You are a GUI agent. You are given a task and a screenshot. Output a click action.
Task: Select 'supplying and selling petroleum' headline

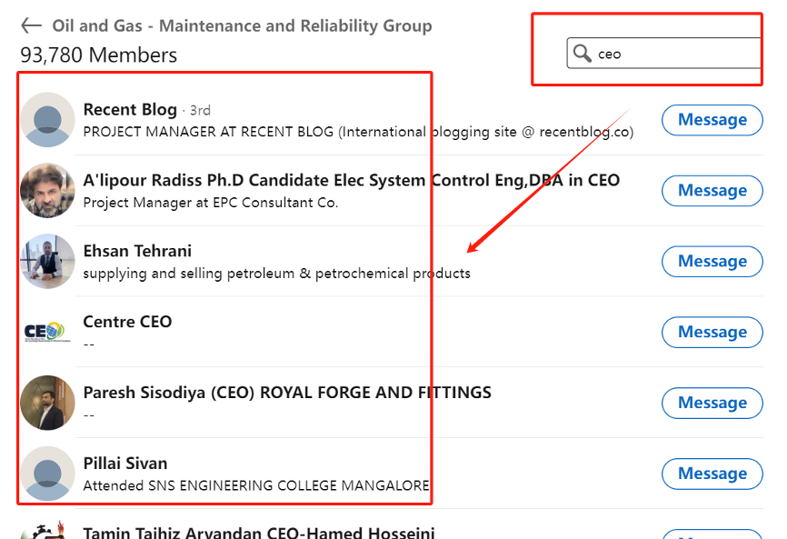click(x=276, y=274)
